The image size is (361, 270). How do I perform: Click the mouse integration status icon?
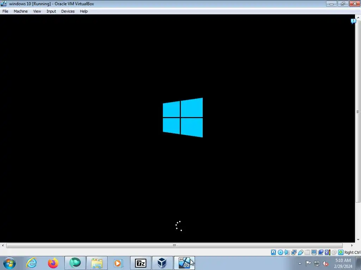click(x=334, y=252)
